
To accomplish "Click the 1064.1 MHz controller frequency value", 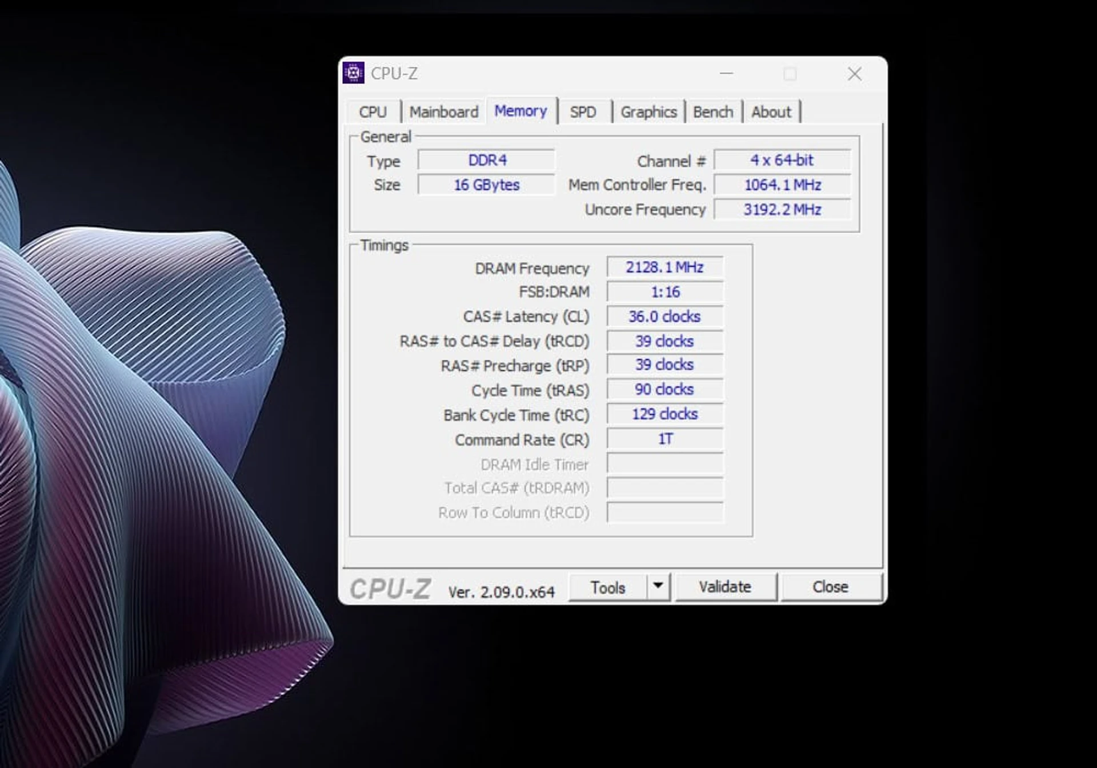I will (x=782, y=185).
